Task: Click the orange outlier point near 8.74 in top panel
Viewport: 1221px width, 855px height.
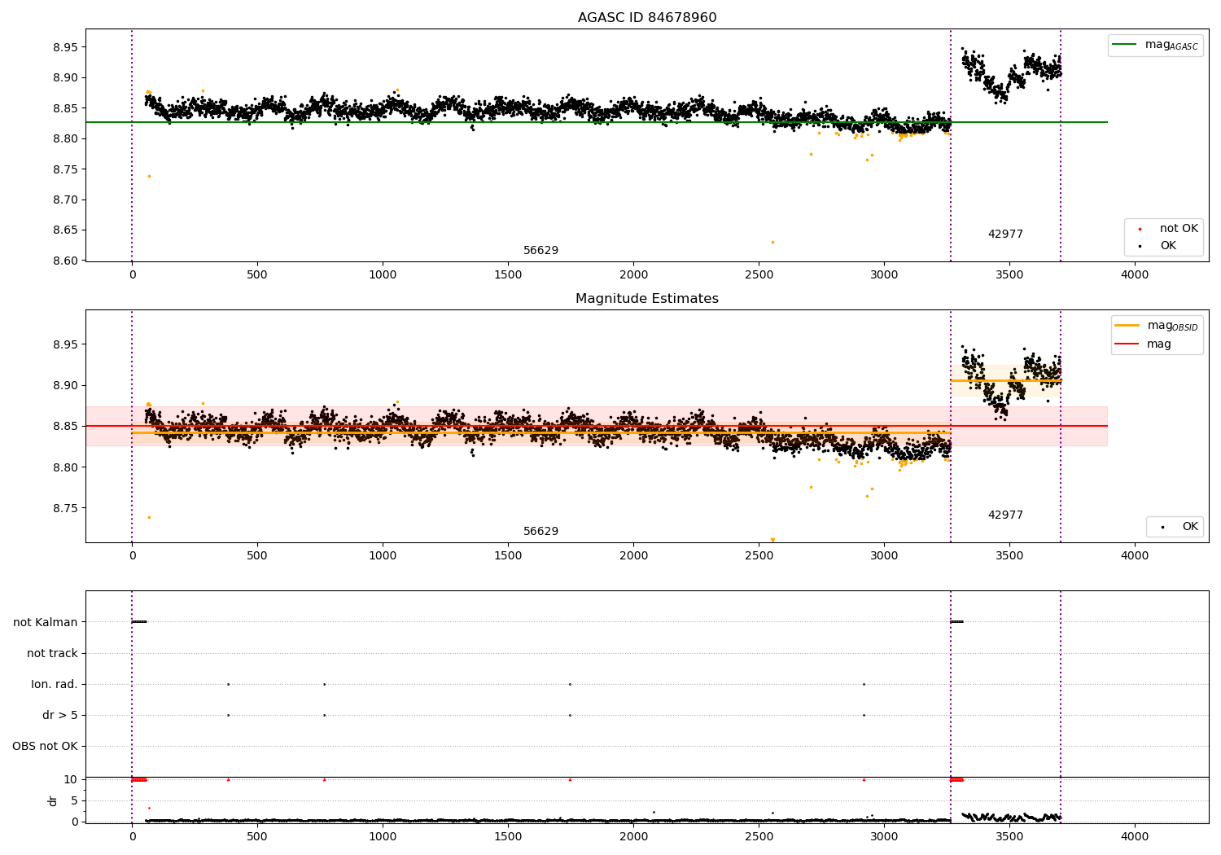Action: (149, 176)
